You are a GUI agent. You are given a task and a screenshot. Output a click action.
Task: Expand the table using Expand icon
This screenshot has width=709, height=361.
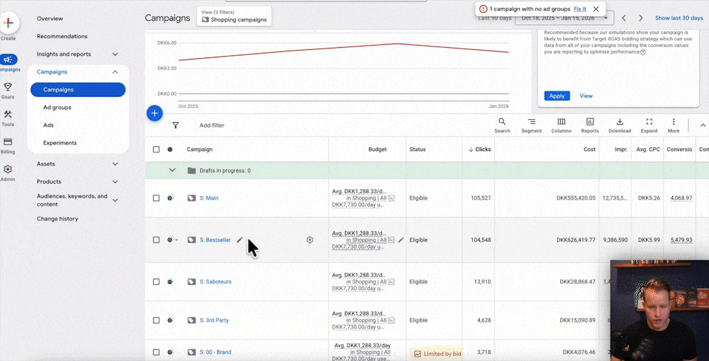(x=649, y=123)
